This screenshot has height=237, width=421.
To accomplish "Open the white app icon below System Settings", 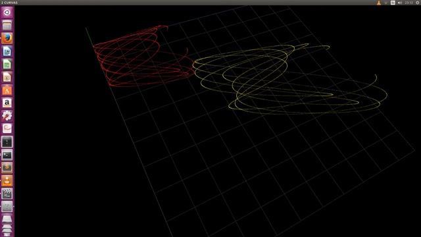I will pyautogui.click(x=7, y=129).
